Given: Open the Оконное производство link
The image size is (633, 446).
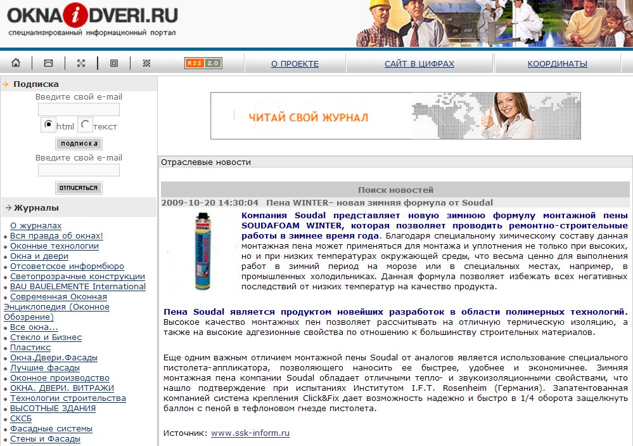Looking at the screenshot, I should point(60,377).
